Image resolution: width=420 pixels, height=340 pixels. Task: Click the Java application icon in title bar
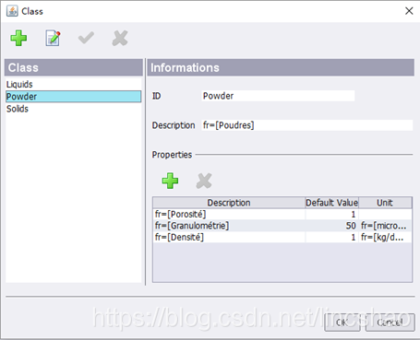[x=12, y=11]
